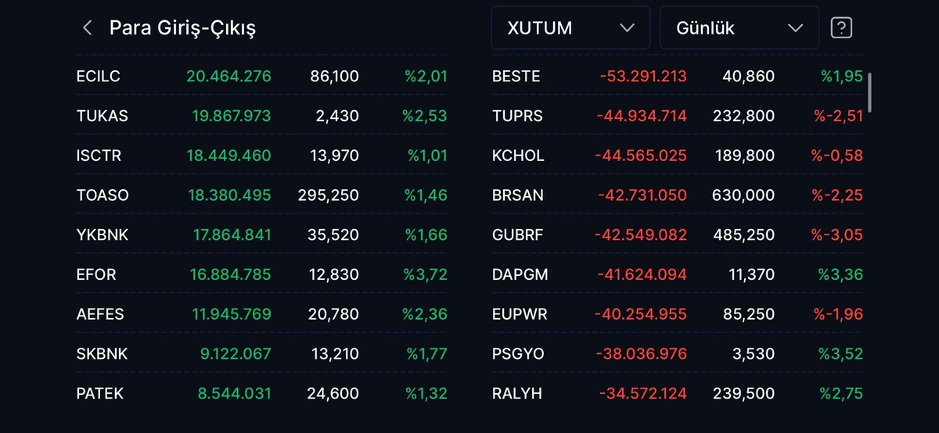The width and height of the screenshot is (939, 433).
Task: Select the BESTE outflow row
Action: coord(678,76)
